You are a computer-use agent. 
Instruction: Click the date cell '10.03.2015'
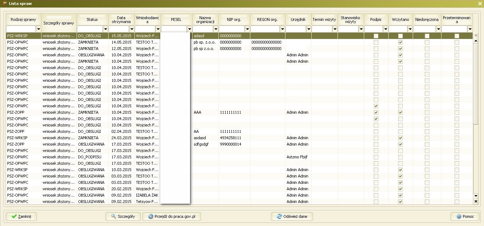(121, 170)
